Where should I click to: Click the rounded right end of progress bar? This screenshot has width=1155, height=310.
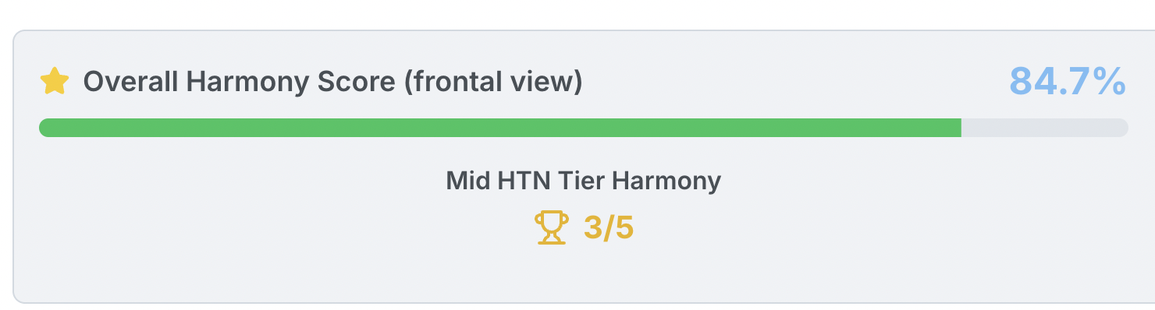point(1123,128)
